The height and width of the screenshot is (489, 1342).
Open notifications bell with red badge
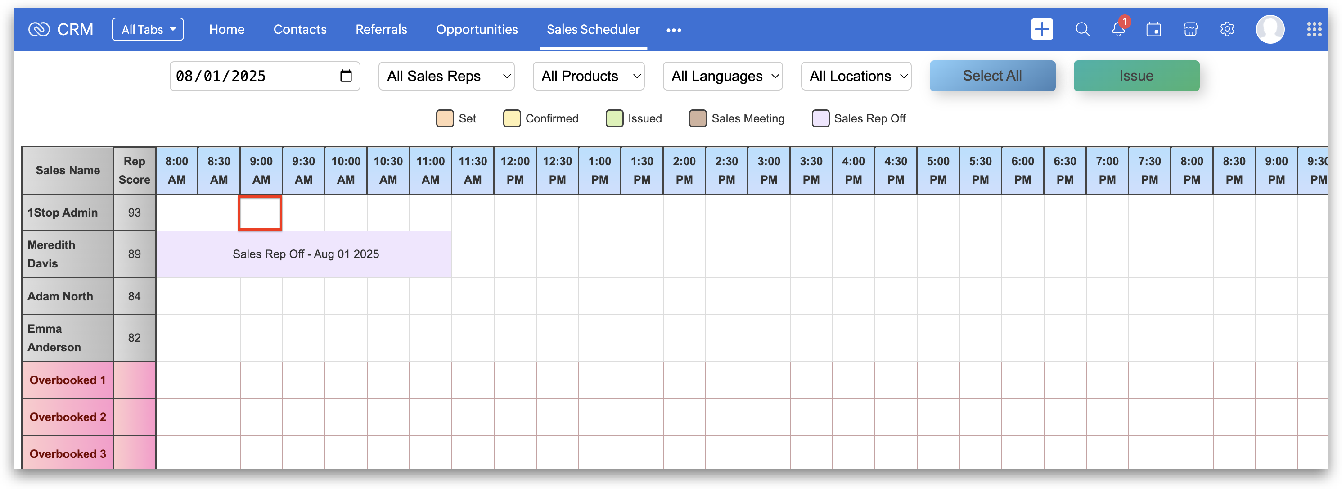(1118, 29)
